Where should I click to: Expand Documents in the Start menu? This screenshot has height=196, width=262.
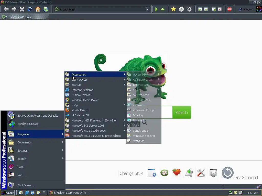click(x=36, y=142)
